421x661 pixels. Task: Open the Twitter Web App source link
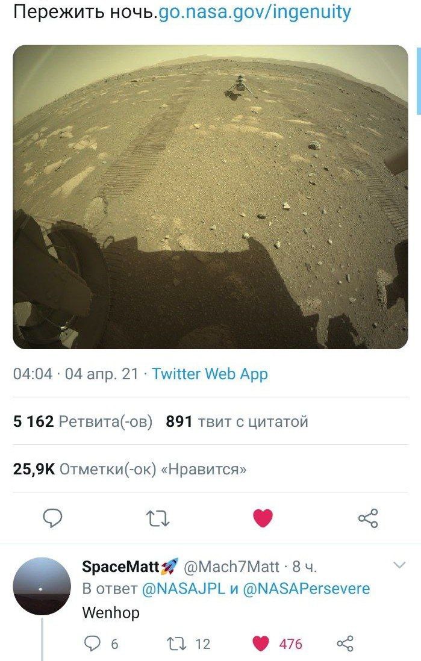coord(210,373)
